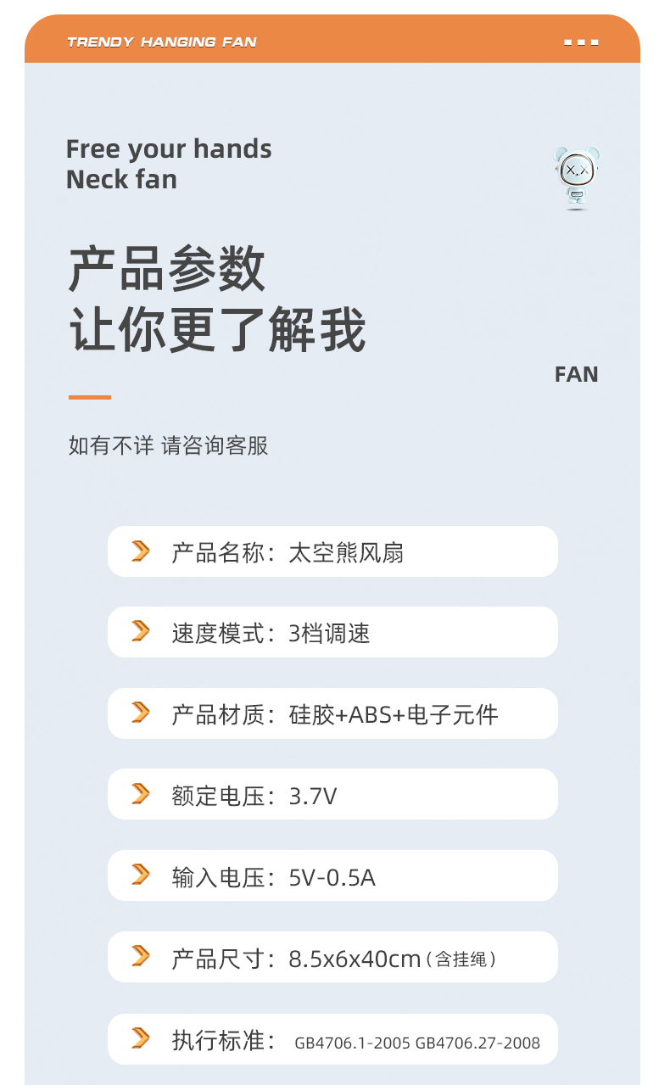
Task: Select the 3.7V rated voltage row
Action: coord(332,795)
